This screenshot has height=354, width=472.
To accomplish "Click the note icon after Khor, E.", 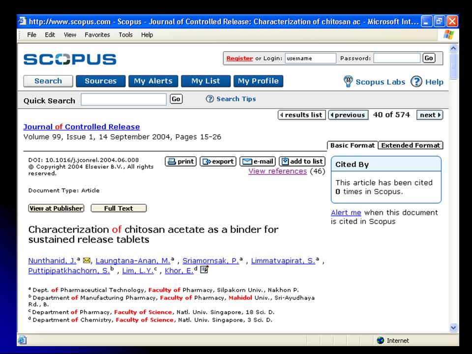I will pos(204,269).
